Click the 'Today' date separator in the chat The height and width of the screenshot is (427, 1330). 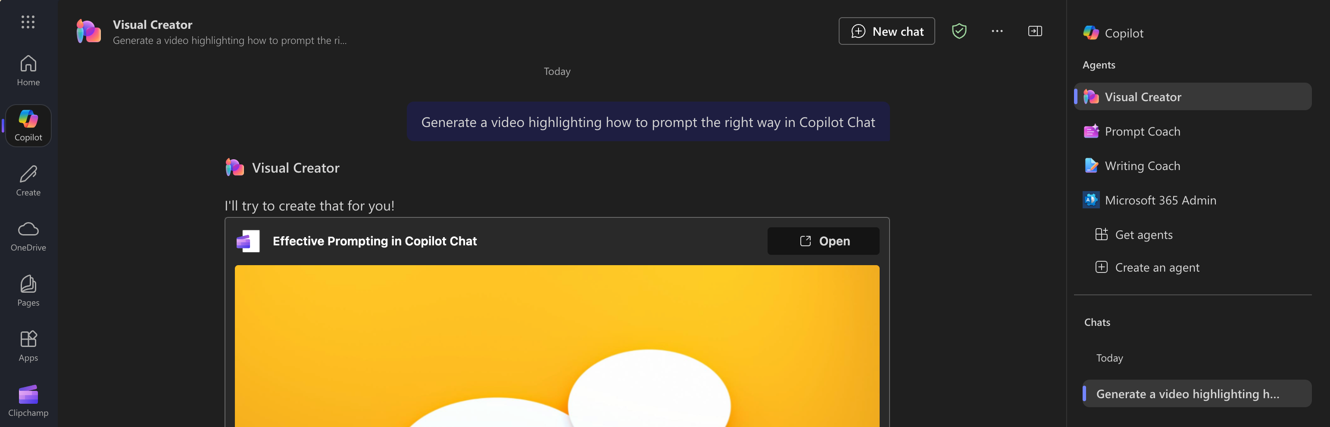(556, 71)
